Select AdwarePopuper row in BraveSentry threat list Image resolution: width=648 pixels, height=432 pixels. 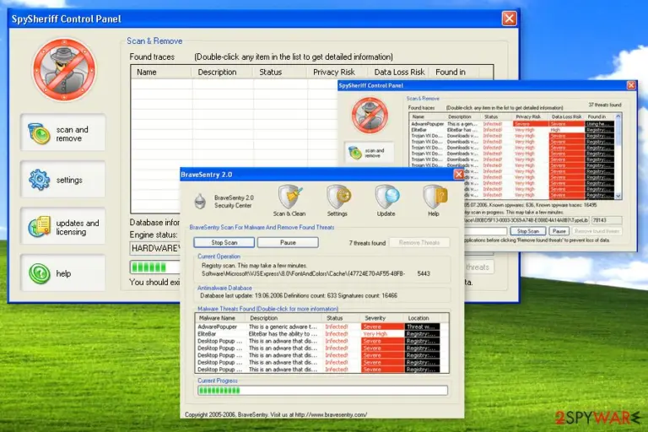318,327
